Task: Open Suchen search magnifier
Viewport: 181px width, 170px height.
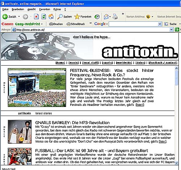Action: (64, 17)
